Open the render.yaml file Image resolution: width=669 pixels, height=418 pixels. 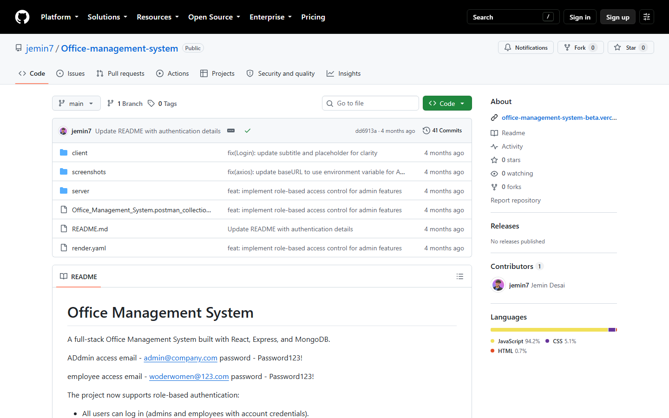tap(89, 248)
